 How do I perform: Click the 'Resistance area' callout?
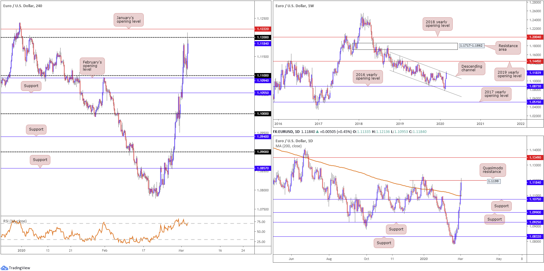pyautogui.click(x=508, y=48)
